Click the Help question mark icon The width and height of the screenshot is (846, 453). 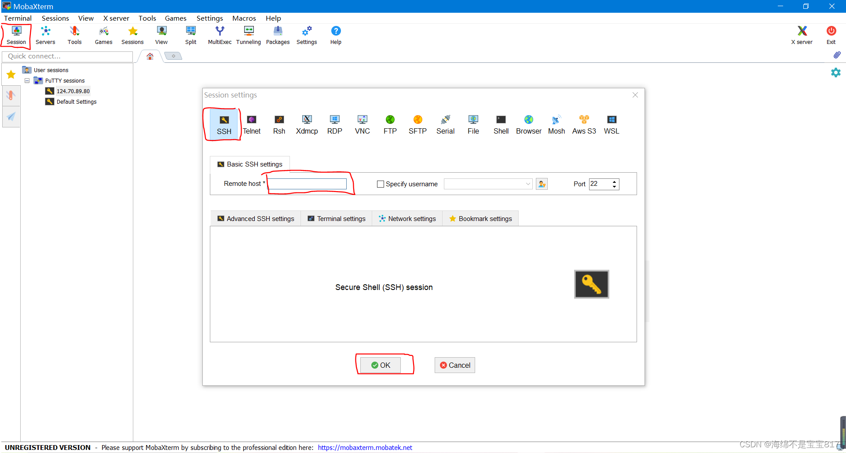(336, 35)
